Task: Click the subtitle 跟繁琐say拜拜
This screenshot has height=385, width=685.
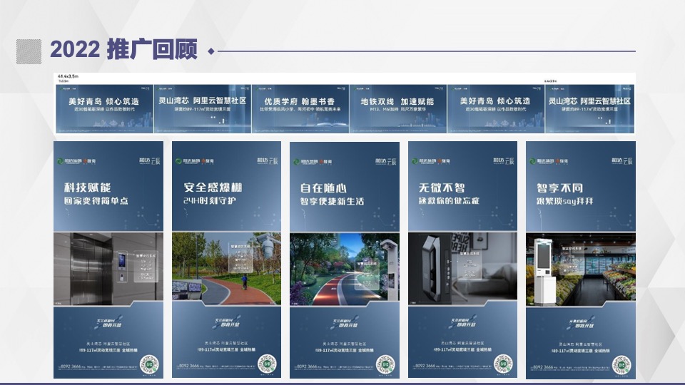Action: 565,202
